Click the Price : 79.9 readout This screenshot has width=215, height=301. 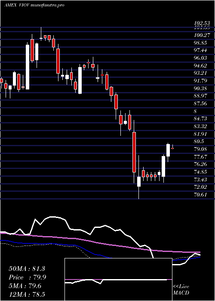[x=27, y=277]
